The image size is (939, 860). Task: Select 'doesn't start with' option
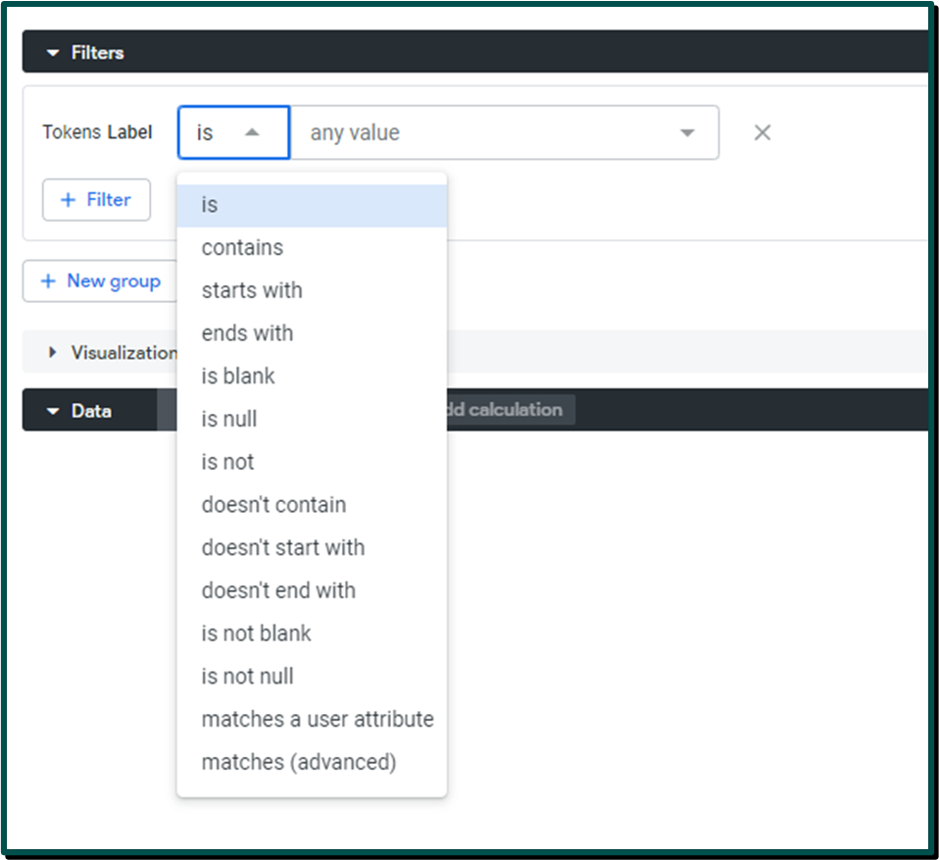283,547
